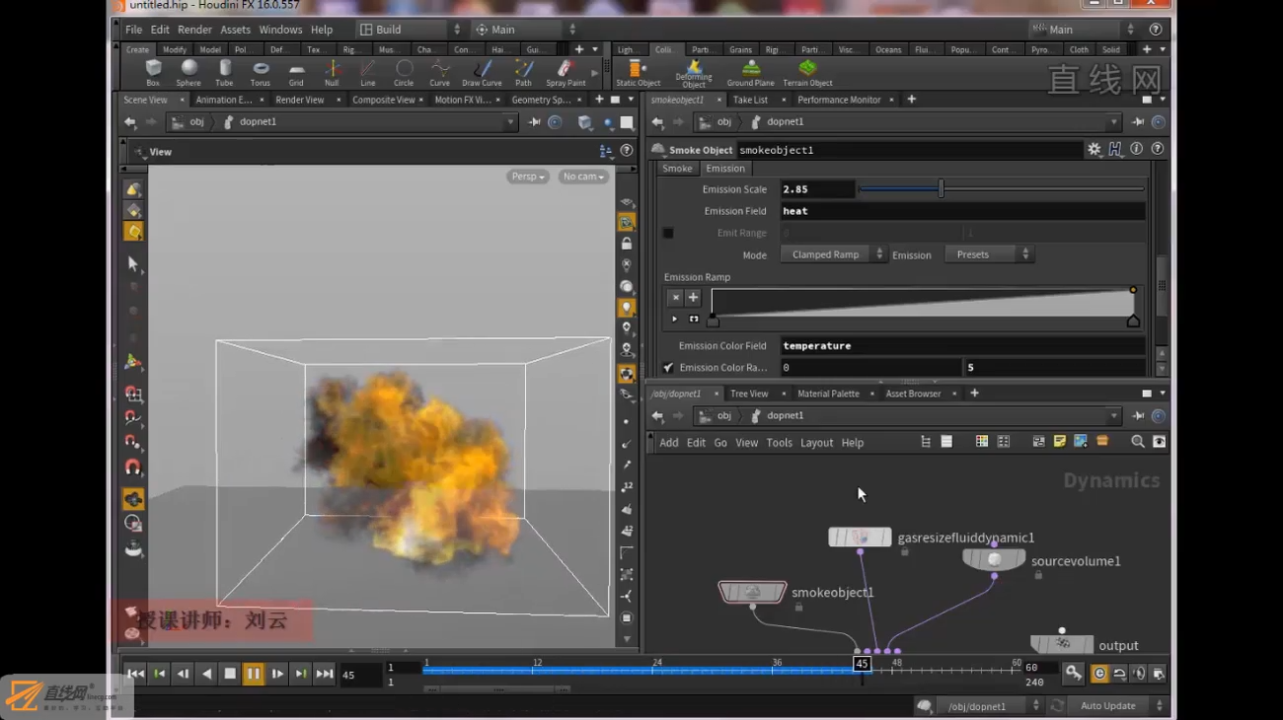Create a Static Object collision
Screen dimensions: 1283x720
click(x=638, y=72)
